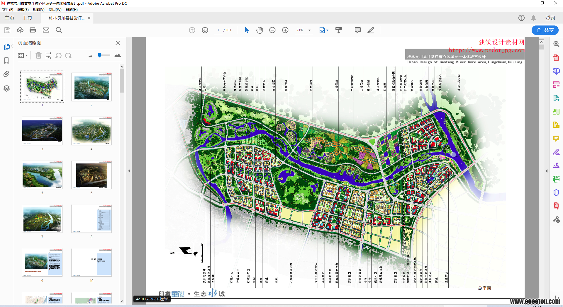Open more tools wrench icon
Viewport: 563px width, 307px height.
(x=556, y=219)
